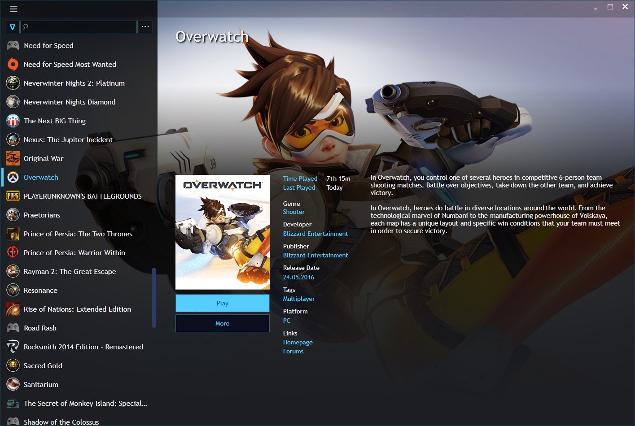Visit the Overwatch Forums link
635x426 pixels.
tap(293, 351)
